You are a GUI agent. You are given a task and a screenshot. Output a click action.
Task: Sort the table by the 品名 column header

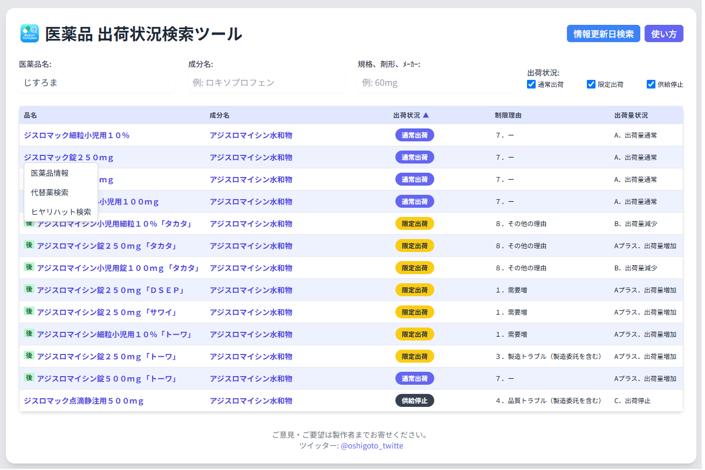point(31,115)
